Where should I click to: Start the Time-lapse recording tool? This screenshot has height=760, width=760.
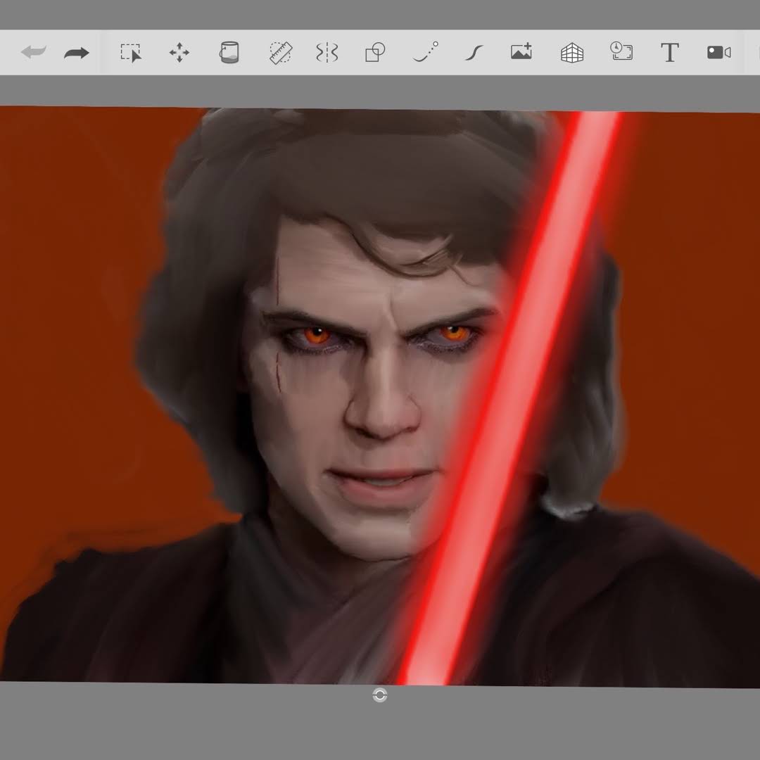tap(621, 51)
